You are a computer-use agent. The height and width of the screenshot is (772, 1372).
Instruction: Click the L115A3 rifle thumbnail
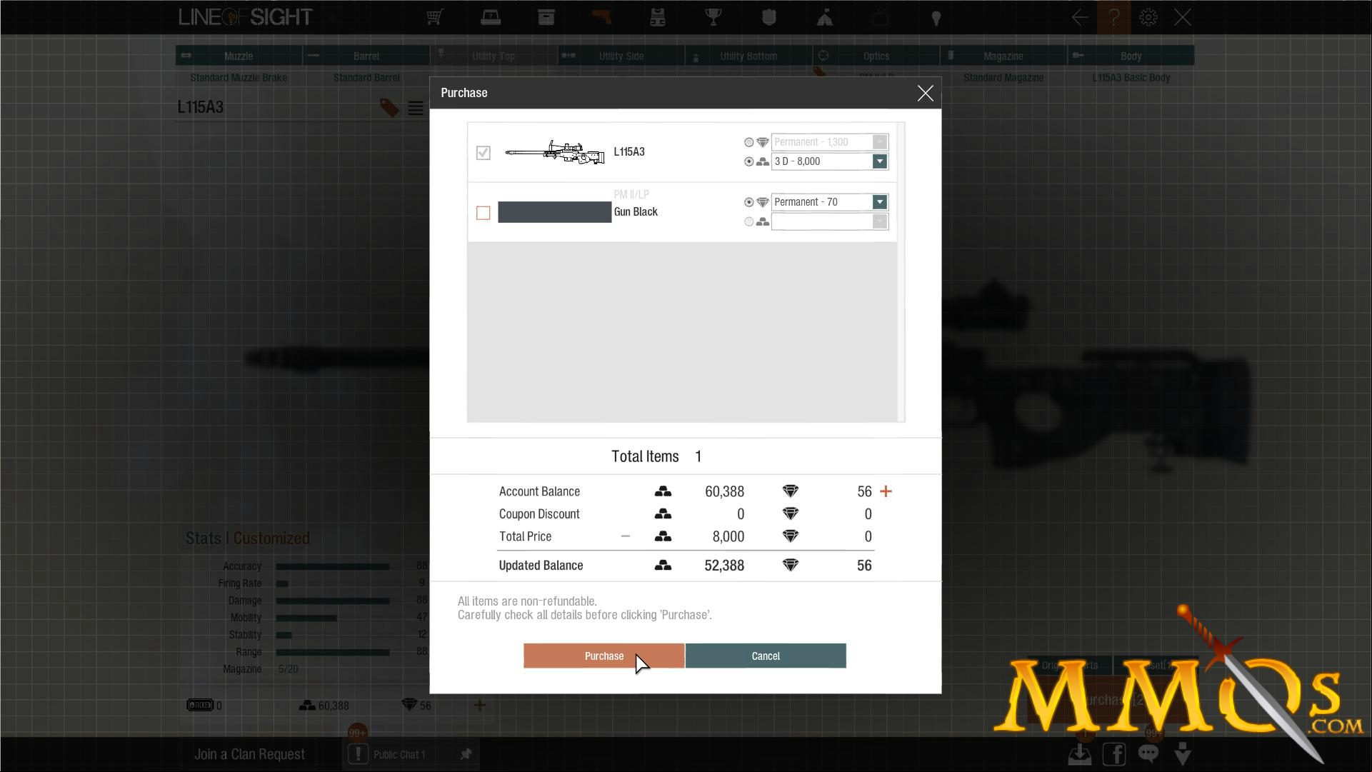(555, 152)
